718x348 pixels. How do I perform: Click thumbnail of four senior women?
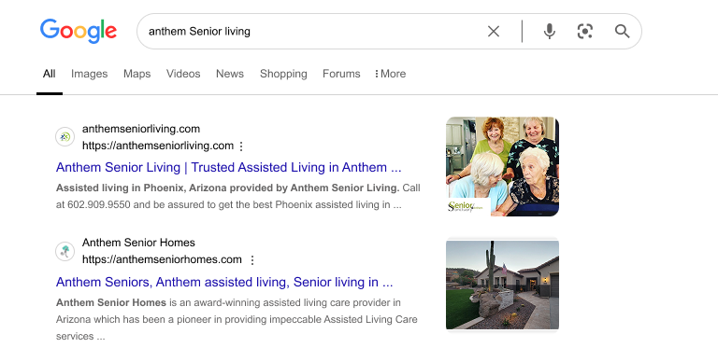click(502, 167)
